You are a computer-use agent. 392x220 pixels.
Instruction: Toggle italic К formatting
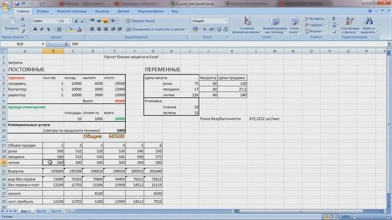[x=42, y=29]
